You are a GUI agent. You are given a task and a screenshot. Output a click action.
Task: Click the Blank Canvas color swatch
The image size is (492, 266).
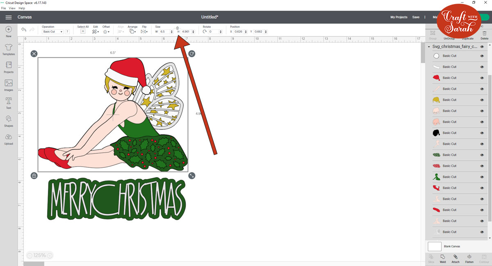[x=435, y=246]
